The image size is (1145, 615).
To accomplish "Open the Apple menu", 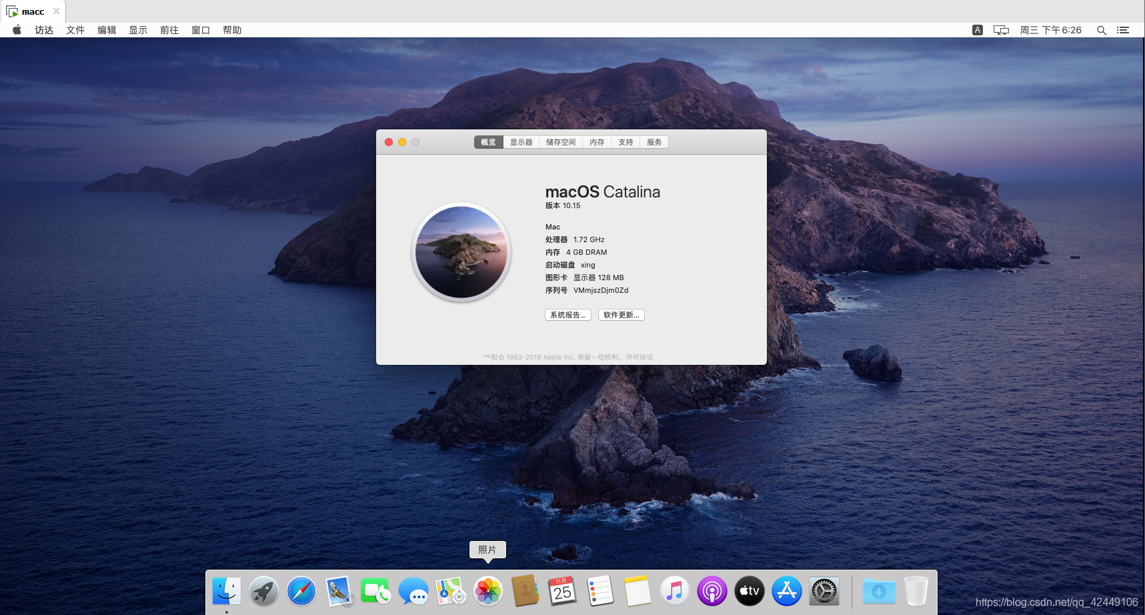I will [17, 30].
